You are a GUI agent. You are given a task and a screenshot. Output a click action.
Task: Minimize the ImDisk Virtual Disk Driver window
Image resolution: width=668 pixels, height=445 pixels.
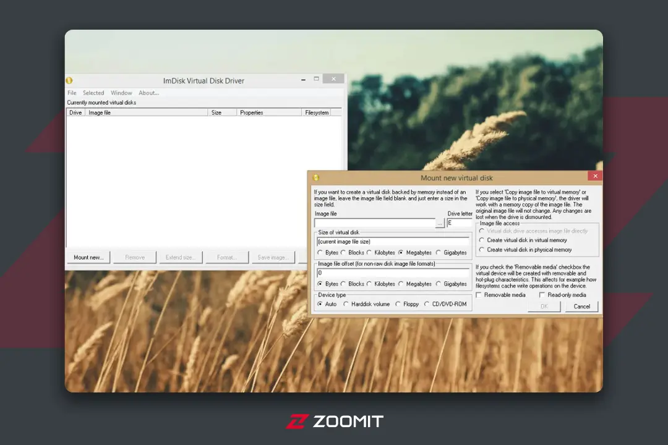click(x=303, y=80)
